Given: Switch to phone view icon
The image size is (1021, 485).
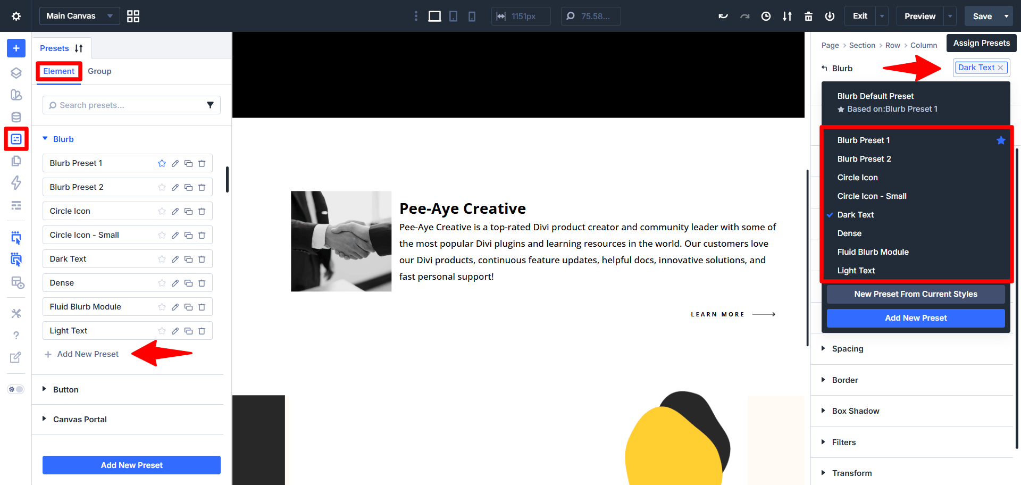Looking at the screenshot, I should tap(472, 16).
